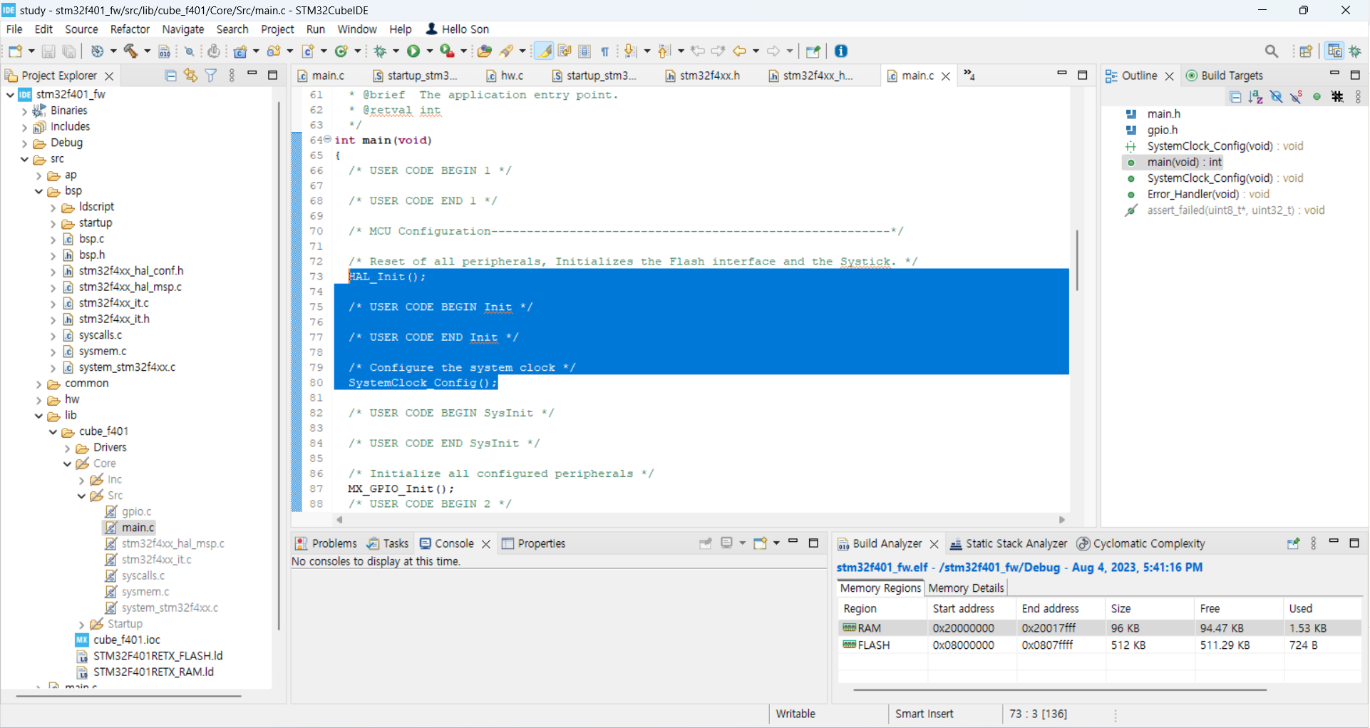Click the Save icon in the toolbar
1370x728 pixels.
click(x=48, y=51)
